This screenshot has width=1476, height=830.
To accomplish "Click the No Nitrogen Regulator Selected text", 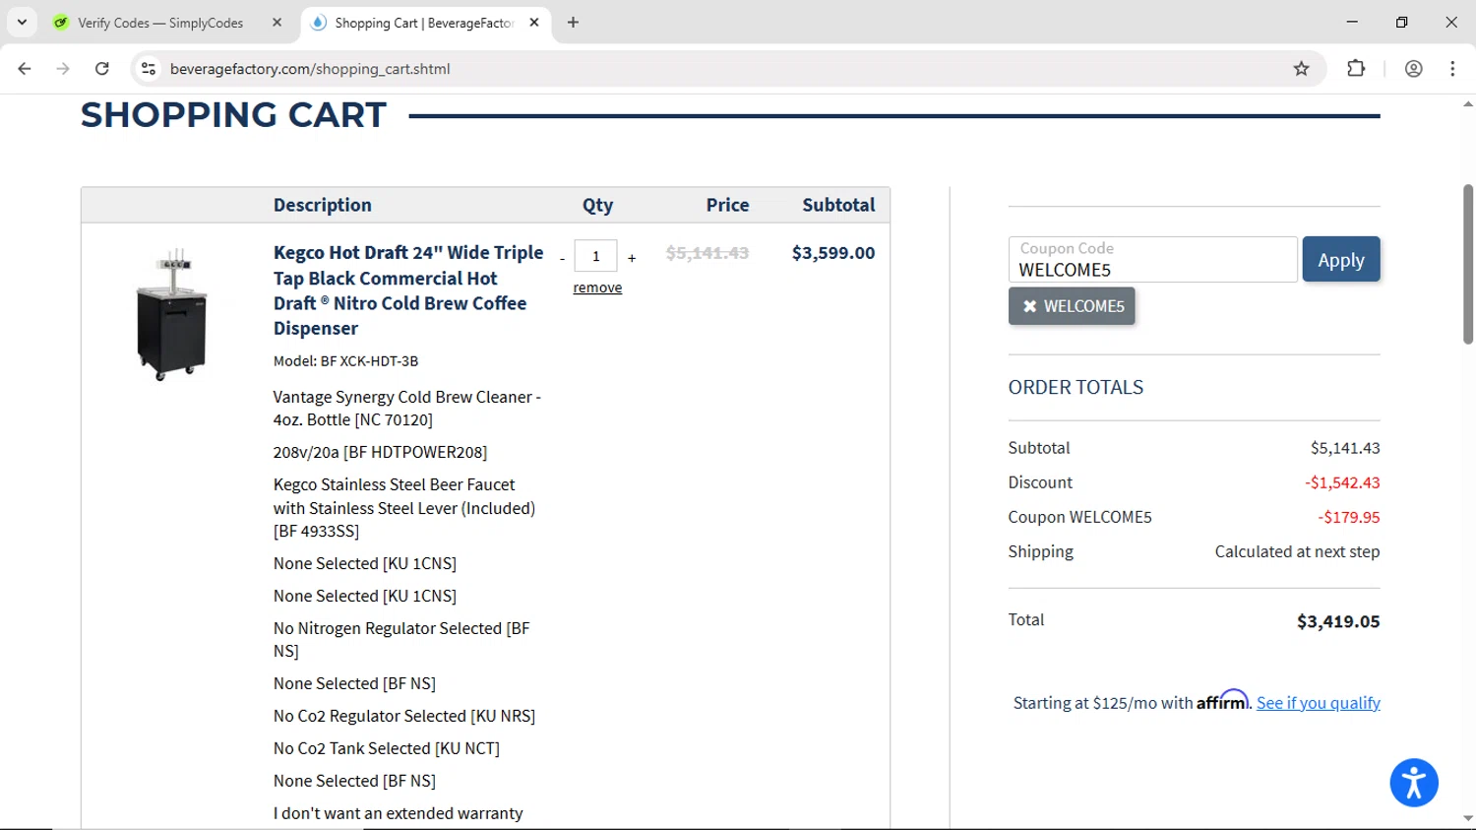I will [x=401, y=639].
